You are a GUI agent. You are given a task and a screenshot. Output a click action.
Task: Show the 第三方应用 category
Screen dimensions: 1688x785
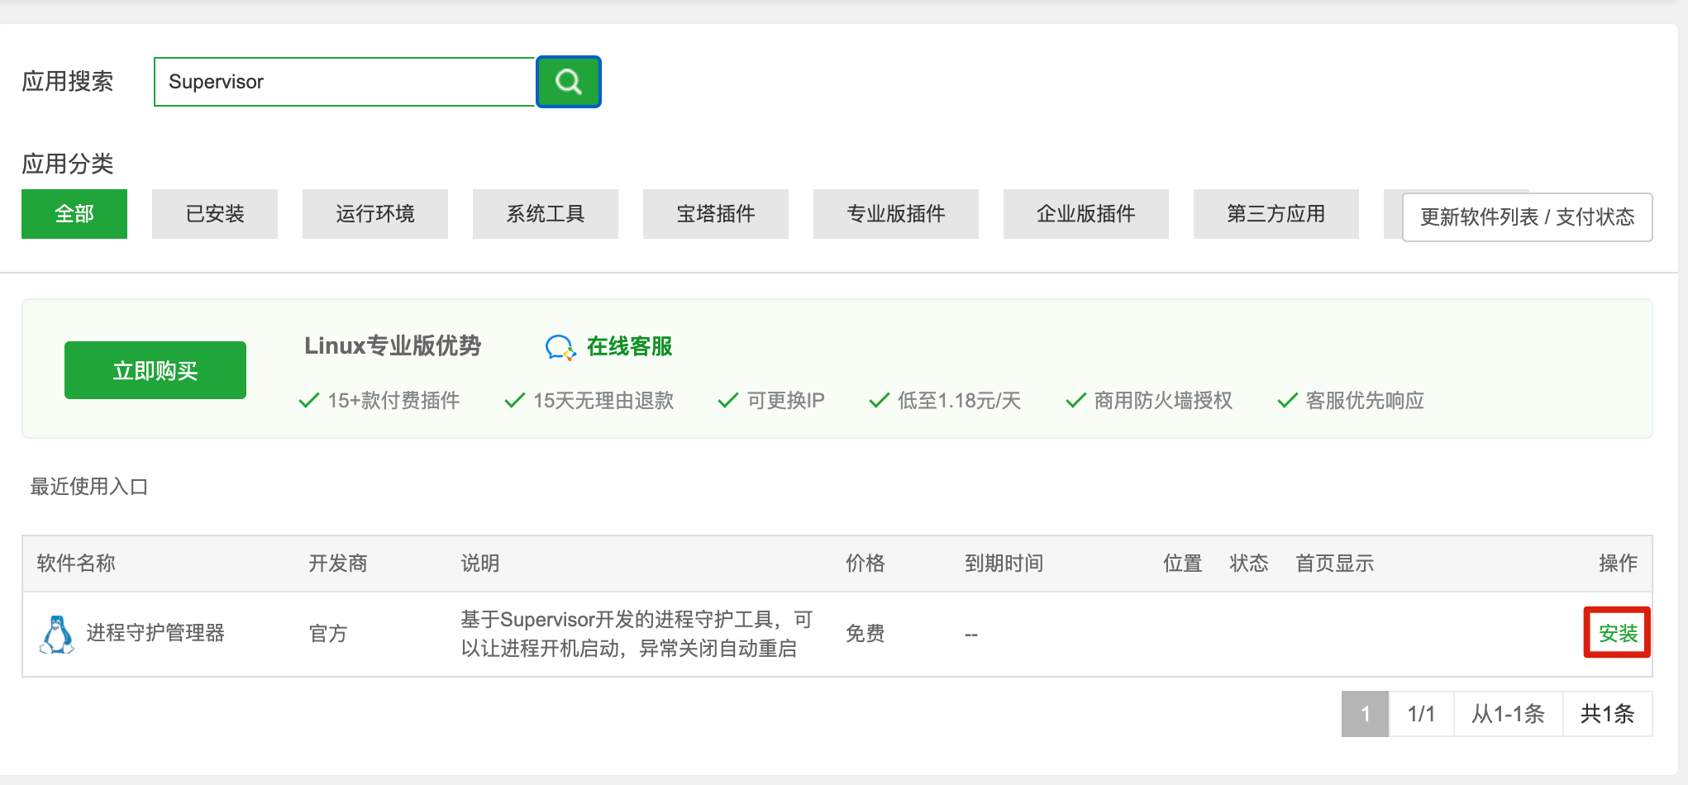coord(1276,214)
